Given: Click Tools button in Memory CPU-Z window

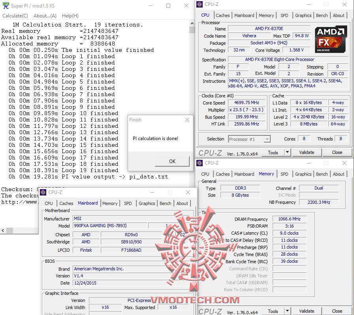Looking at the screenshot, I should coord(273,311).
